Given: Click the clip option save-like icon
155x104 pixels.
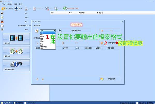Looking at the screenshot, I should tap(63, 43).
